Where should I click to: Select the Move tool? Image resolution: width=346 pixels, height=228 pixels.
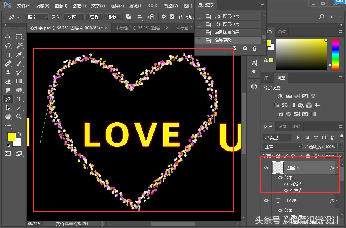point(8,37)
